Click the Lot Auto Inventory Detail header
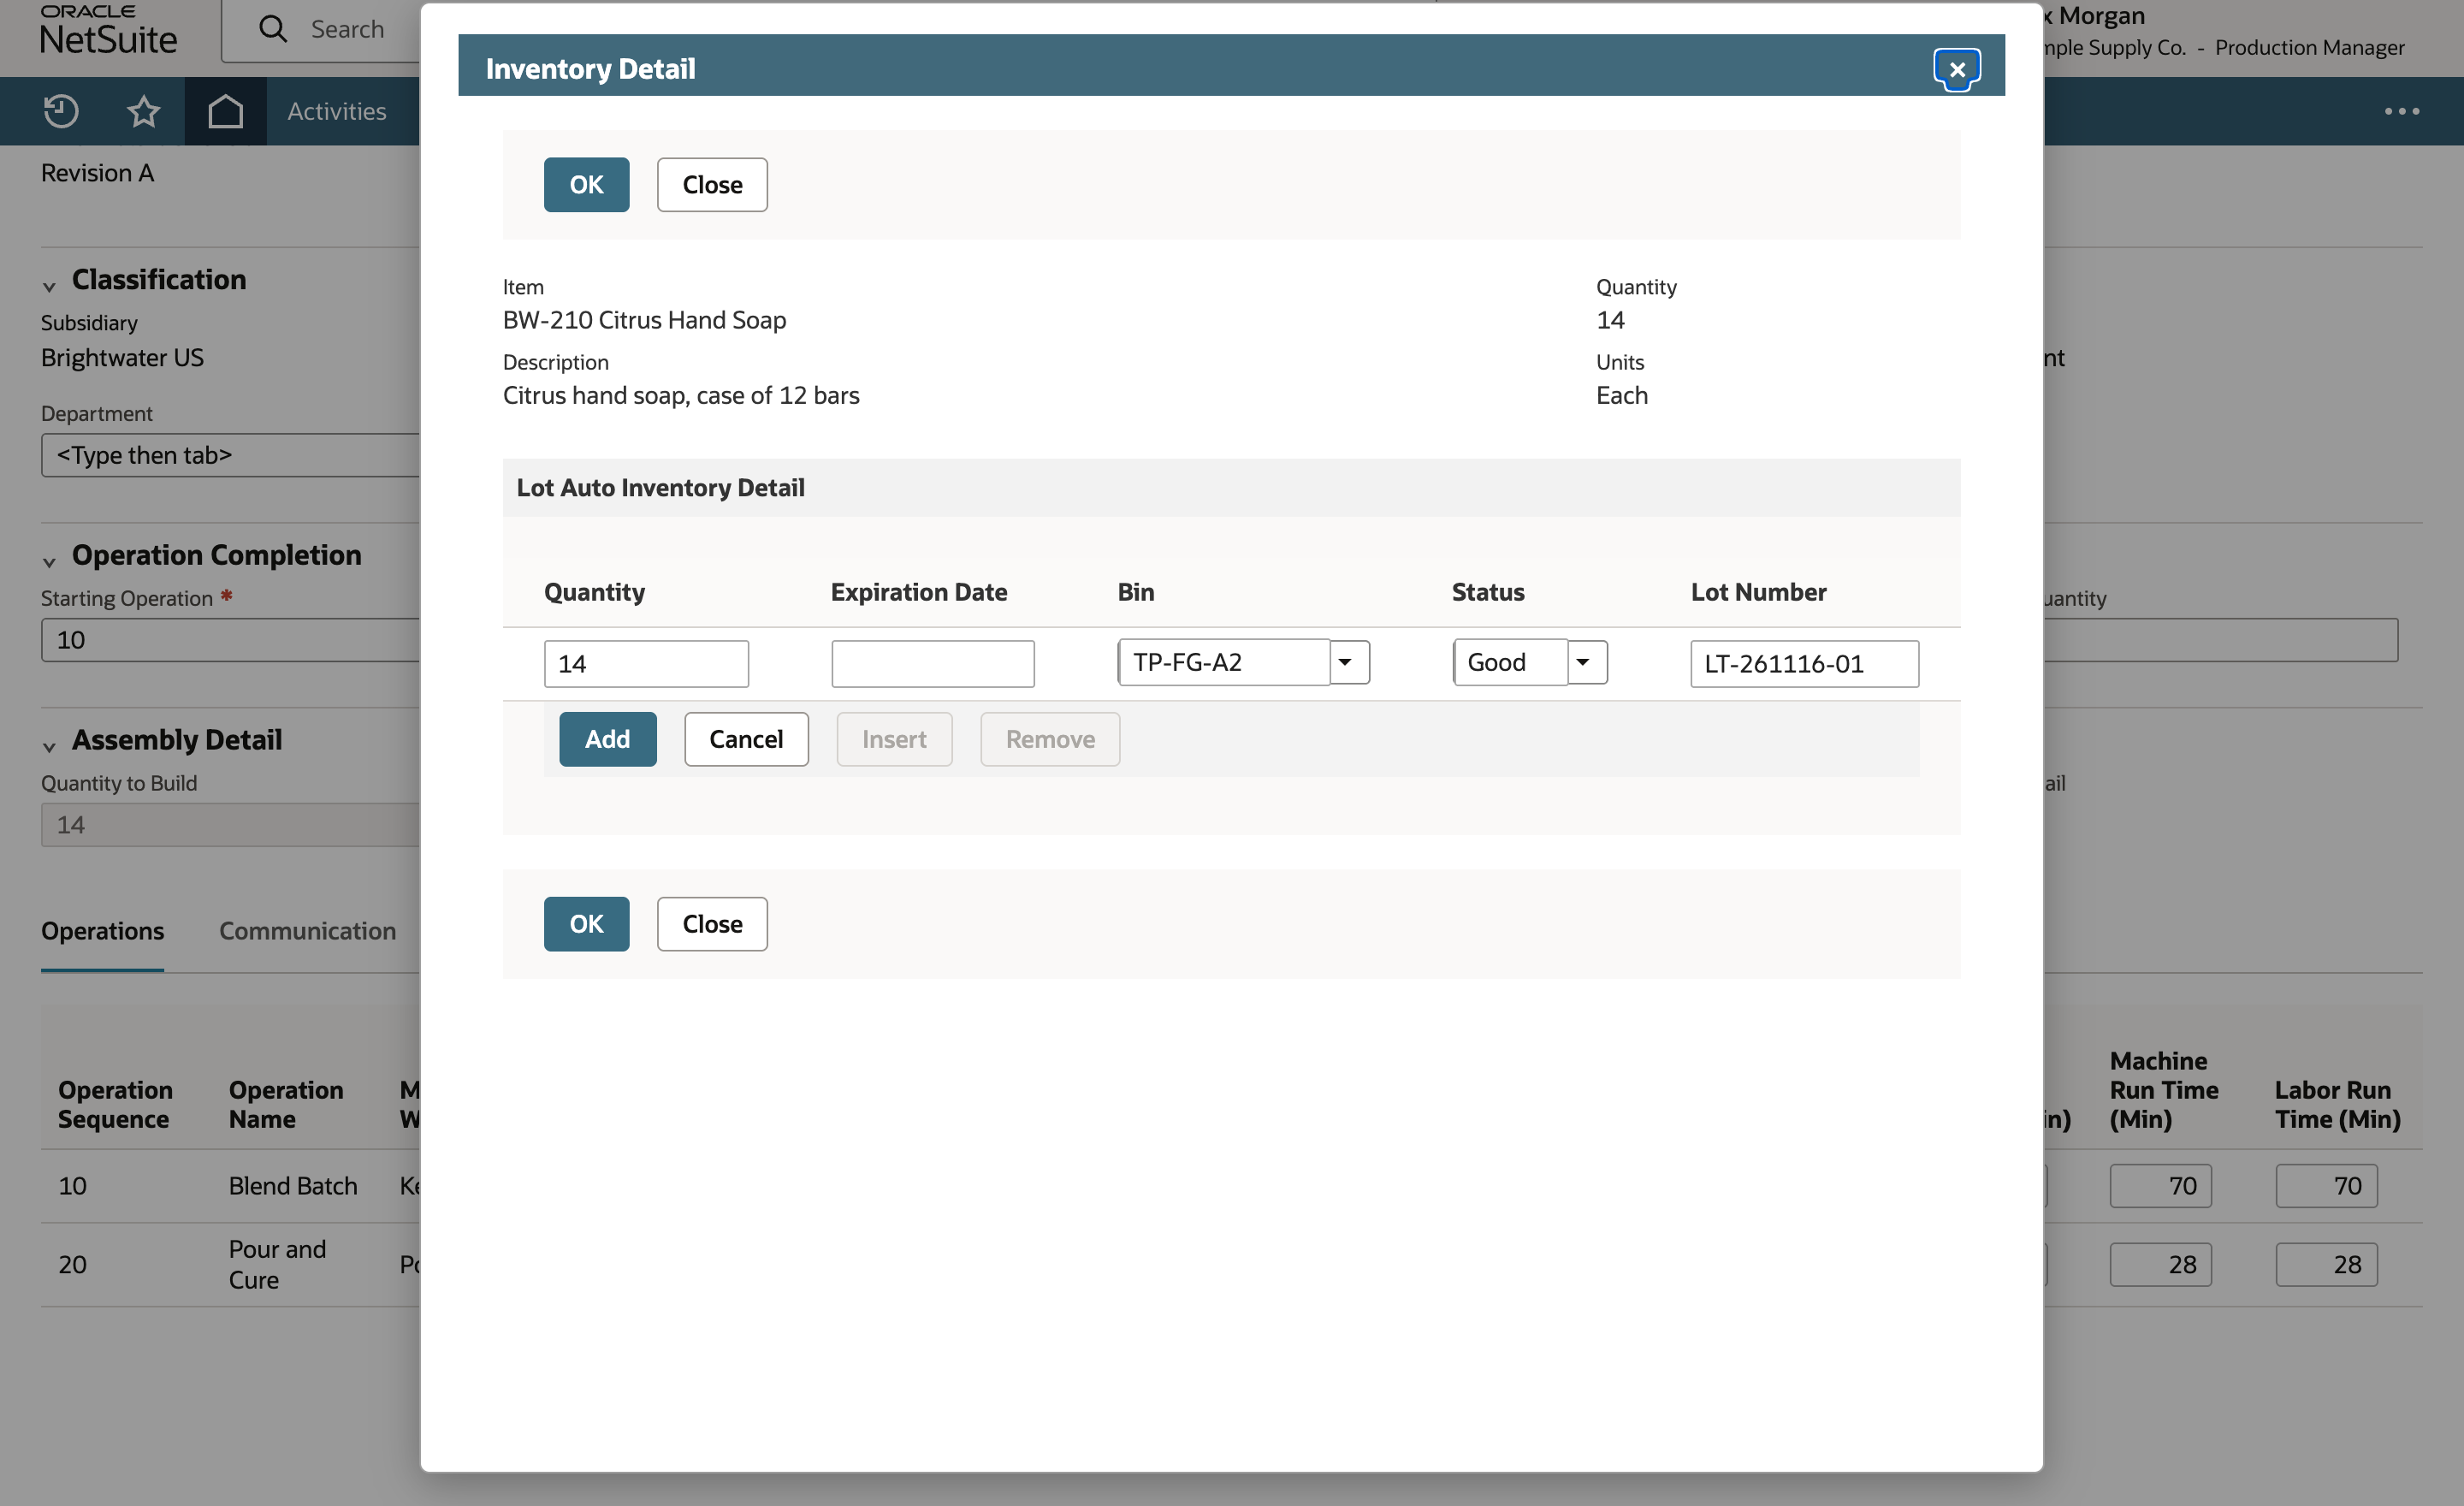 click(x=660, y=488)
